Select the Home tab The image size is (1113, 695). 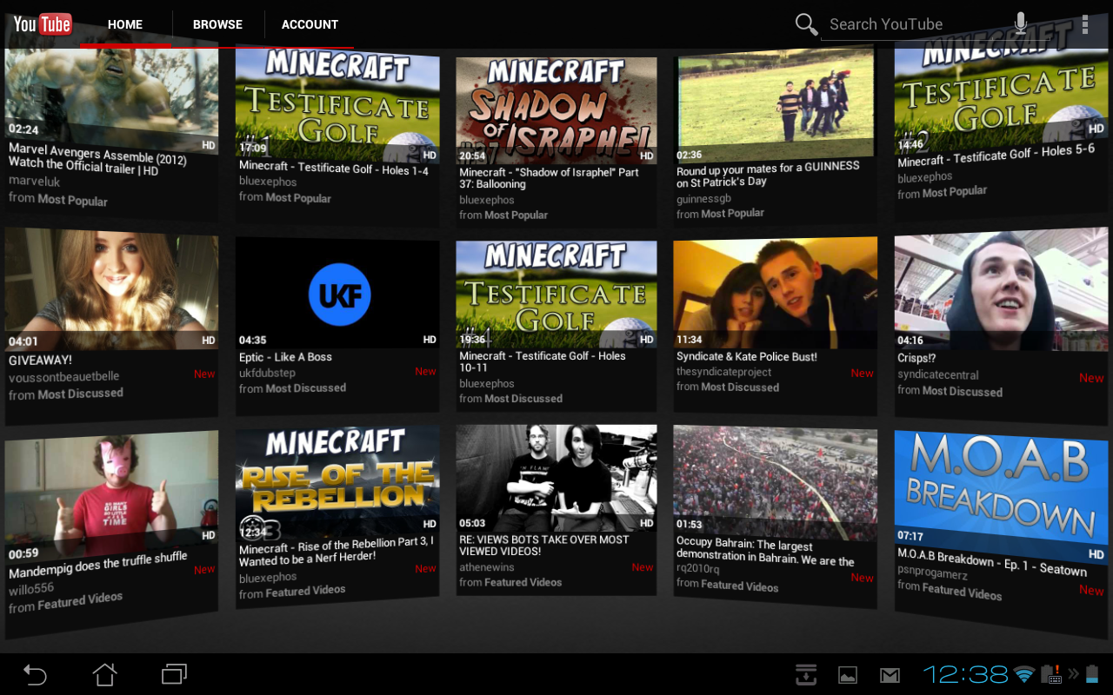(x=125, y=24)
